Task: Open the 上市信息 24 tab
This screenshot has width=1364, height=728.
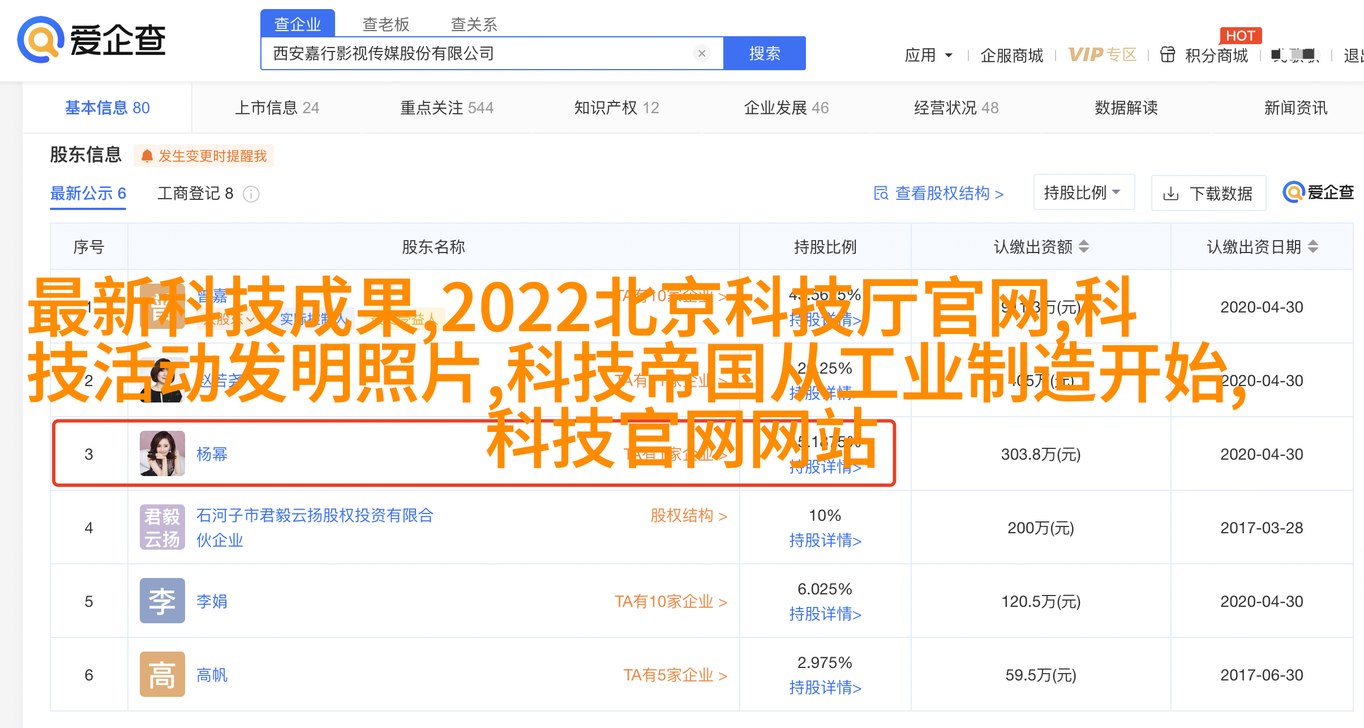Action: pyautogui.click(x=277, y=108)
